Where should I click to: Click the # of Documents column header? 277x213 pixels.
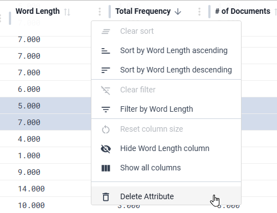pos(243,11)
